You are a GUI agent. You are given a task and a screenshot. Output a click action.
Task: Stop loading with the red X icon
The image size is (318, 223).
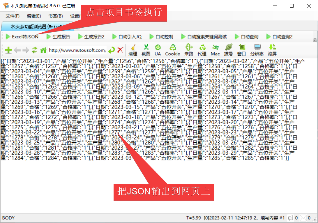[x=120, y=50]
